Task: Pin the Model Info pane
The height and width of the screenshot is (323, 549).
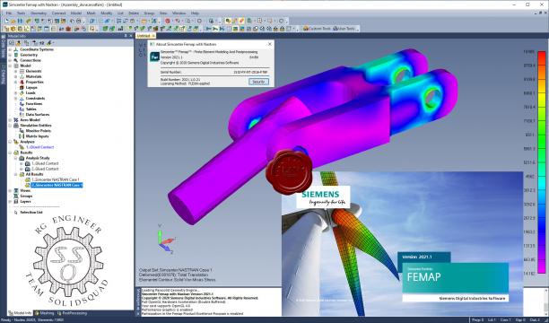Action: (126, 36)
